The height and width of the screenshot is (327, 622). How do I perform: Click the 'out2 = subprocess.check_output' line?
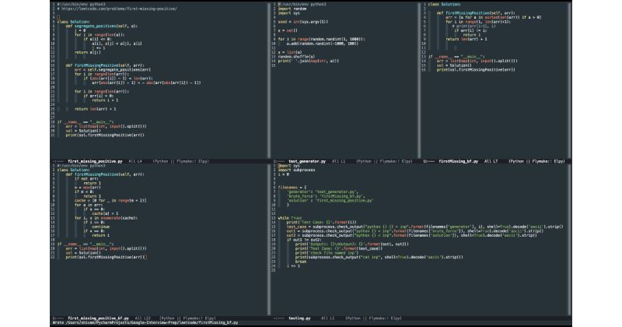412,236
